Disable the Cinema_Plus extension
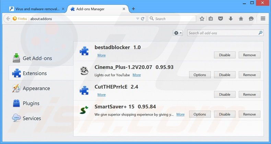 click(225, 75)
